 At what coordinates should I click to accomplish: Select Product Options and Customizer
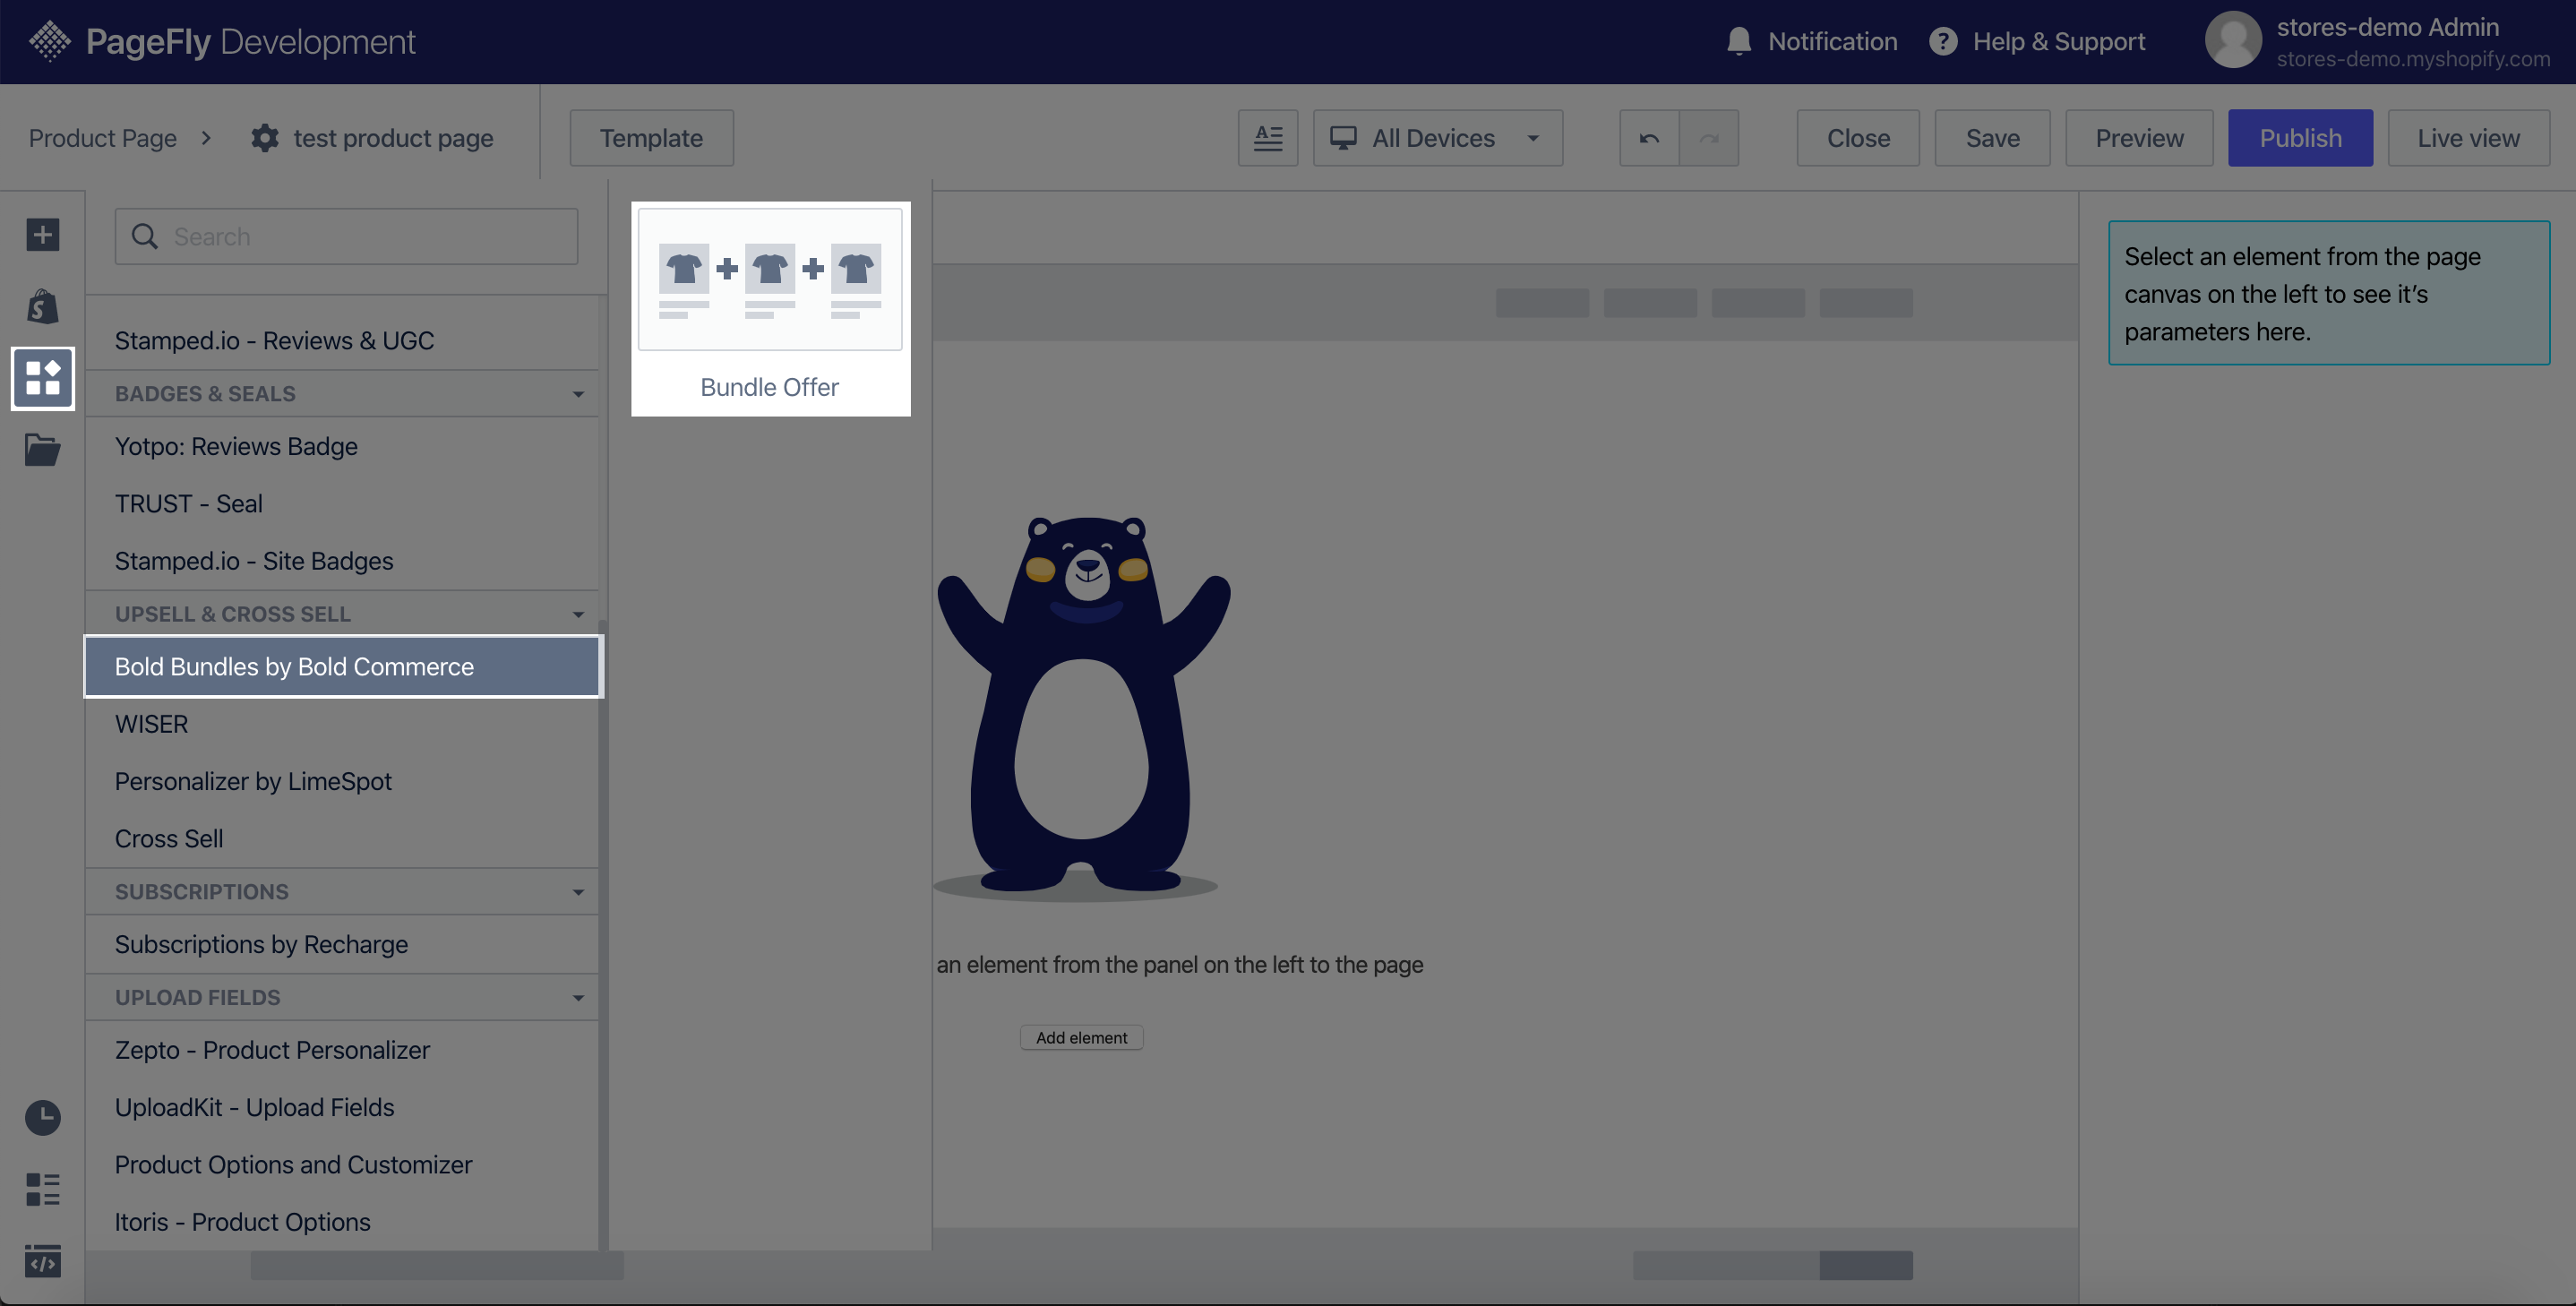pyautogui.click(x=343, y=1165)
